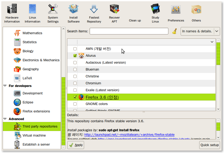Select the Geography flags icon

17,69
